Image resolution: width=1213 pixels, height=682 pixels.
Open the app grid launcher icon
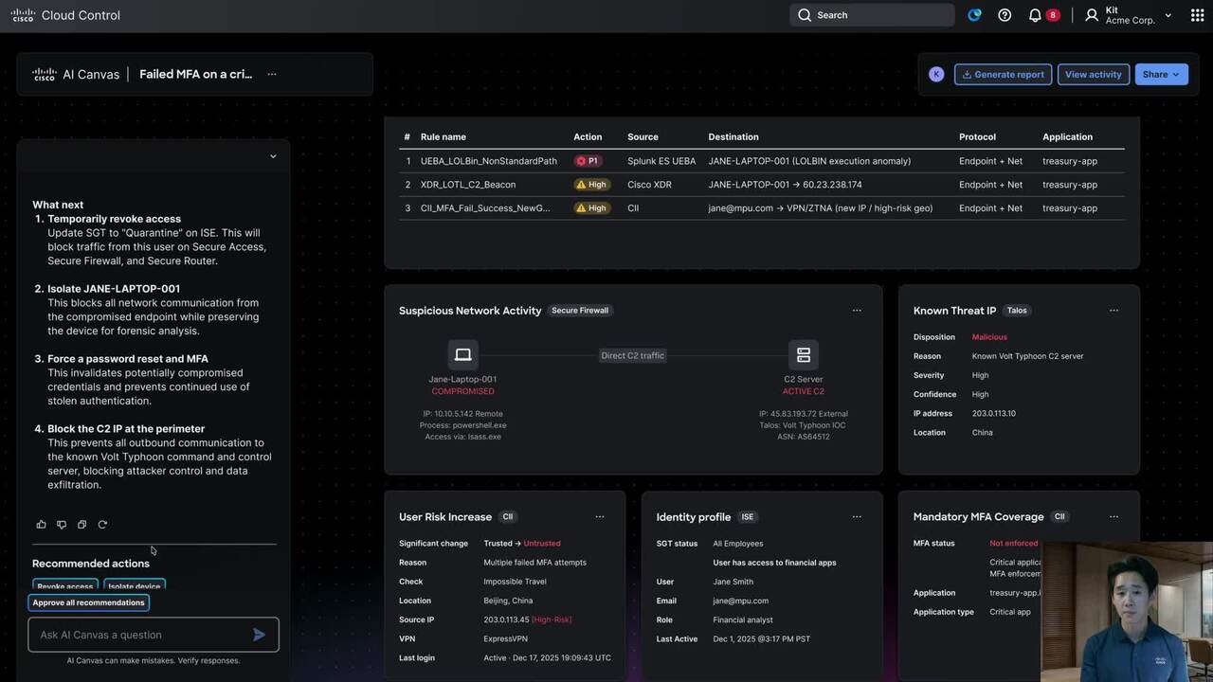click(1197, 15)
